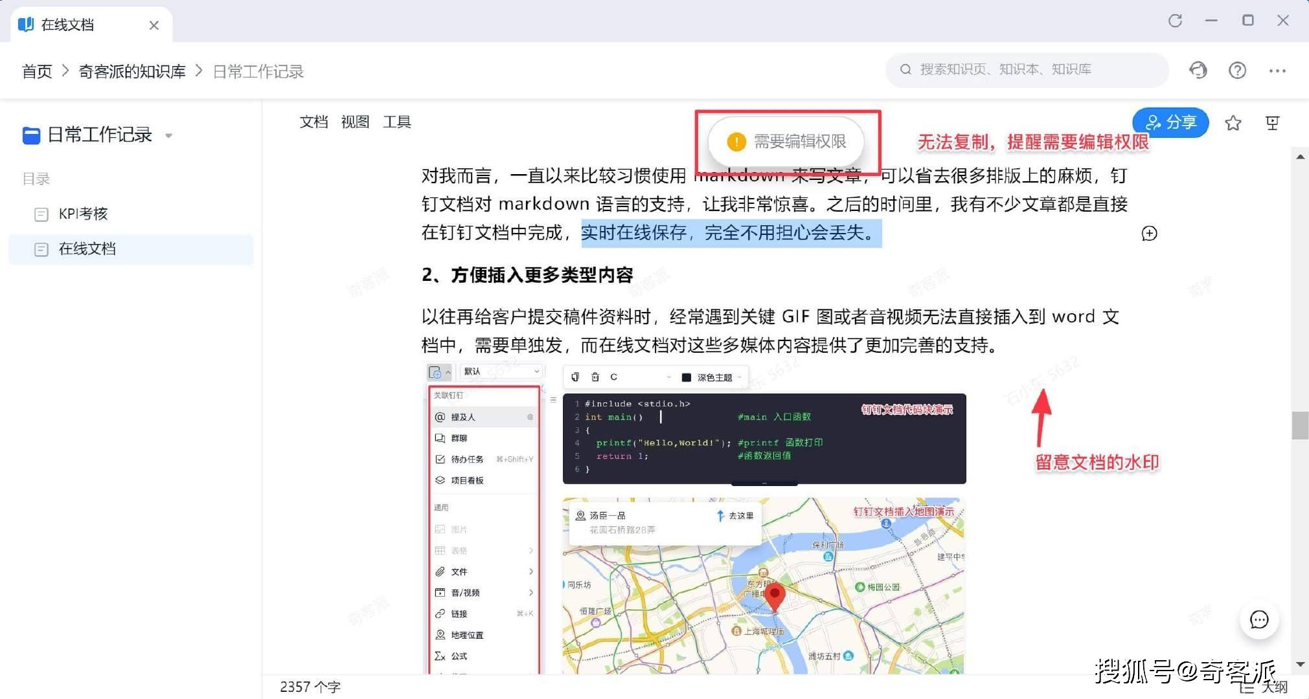Go to 首页 breadcrumb link
The height and width of the screenshot is (699, 1309).
(x=37, y=71)
